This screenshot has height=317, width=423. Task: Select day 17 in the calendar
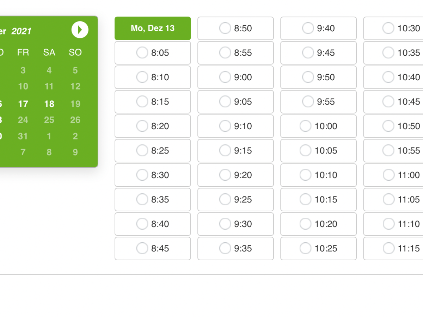23,104
